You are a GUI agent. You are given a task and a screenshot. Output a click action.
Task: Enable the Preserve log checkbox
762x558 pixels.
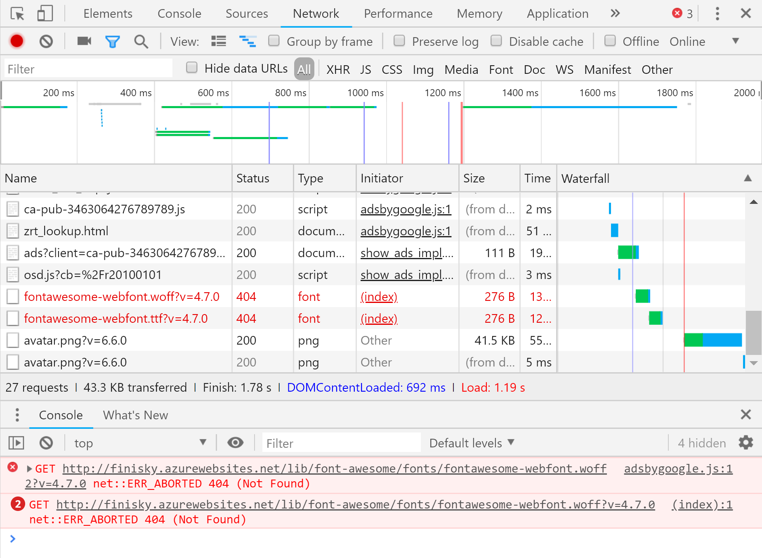pyautogui.click(x=399, y=41)
